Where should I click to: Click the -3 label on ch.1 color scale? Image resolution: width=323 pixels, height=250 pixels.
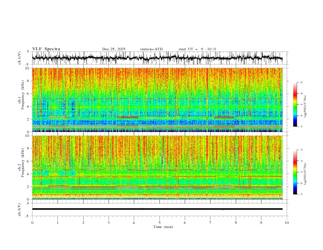click(301, 82)
